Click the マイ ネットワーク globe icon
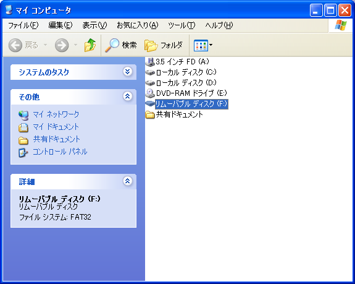This screenshot has height=284, width=355. 23,115
